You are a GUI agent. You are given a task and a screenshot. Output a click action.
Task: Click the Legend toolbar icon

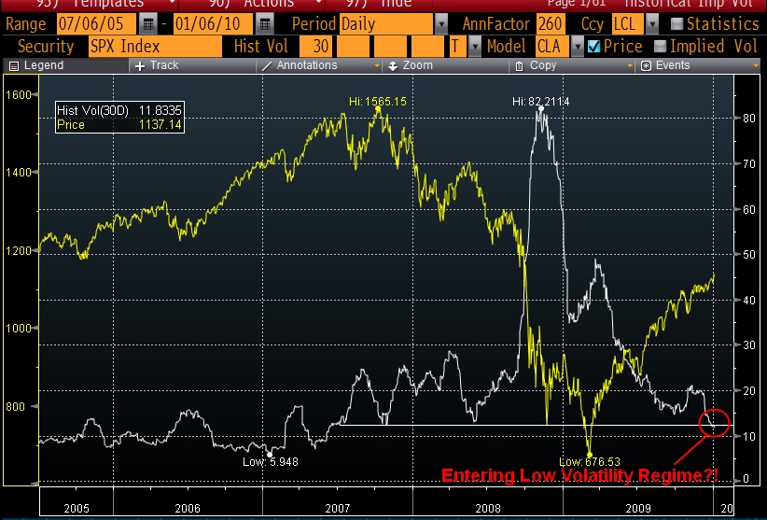point(12,66)
